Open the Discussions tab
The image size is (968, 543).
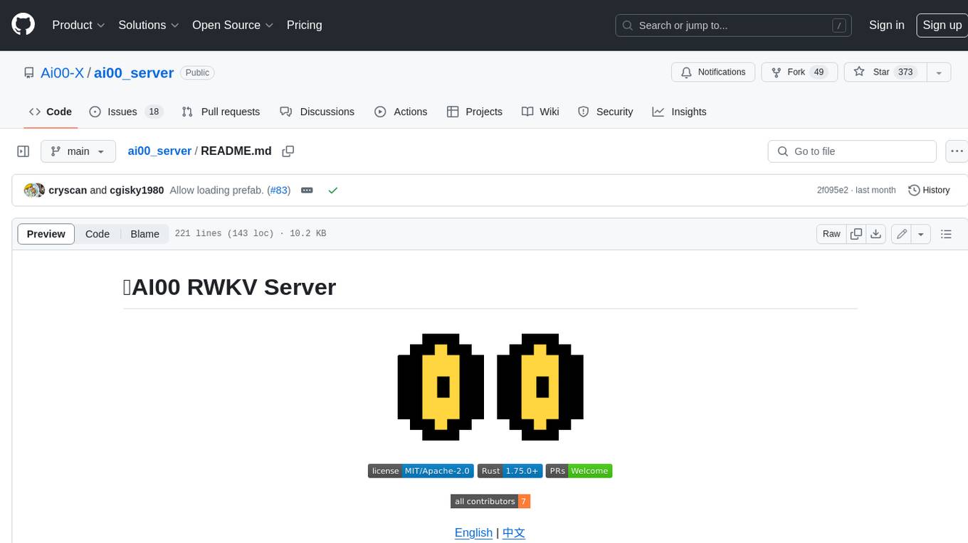[x=317, y=112]
